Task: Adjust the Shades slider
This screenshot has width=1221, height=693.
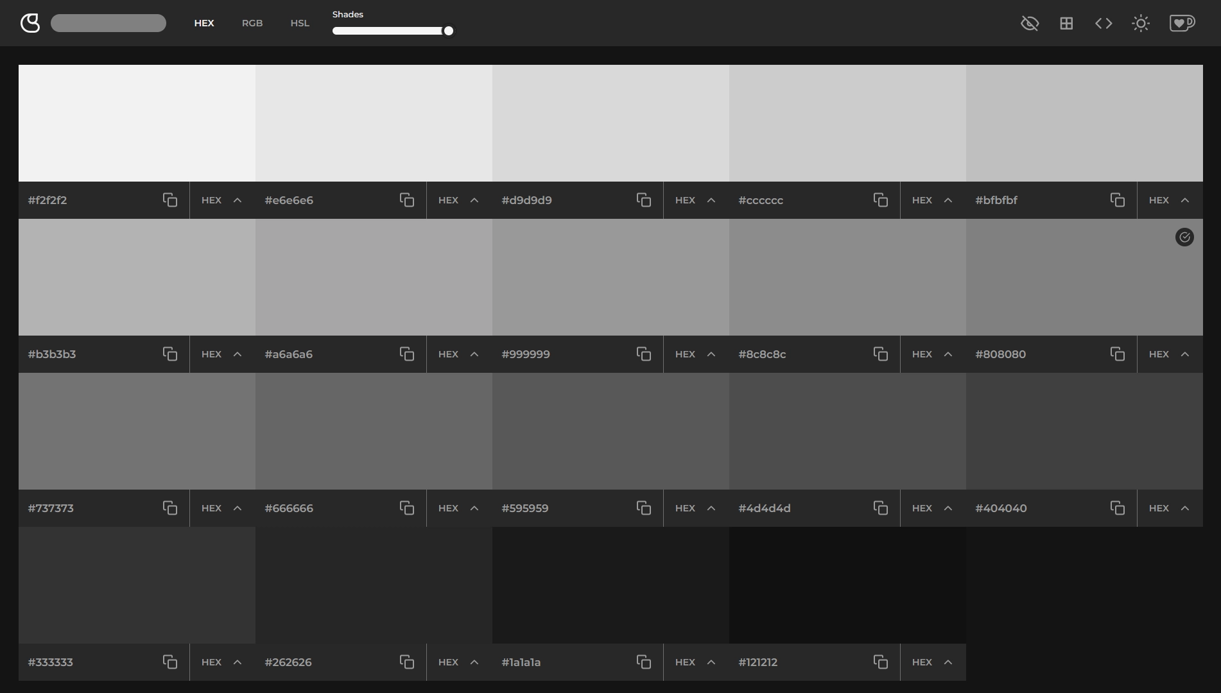Action: pyautogui.click(x=448, y=30)
